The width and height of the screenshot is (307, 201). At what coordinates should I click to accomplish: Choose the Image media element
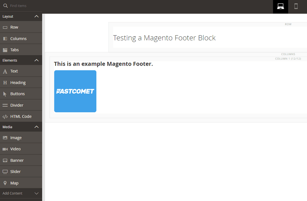(21, 138)
